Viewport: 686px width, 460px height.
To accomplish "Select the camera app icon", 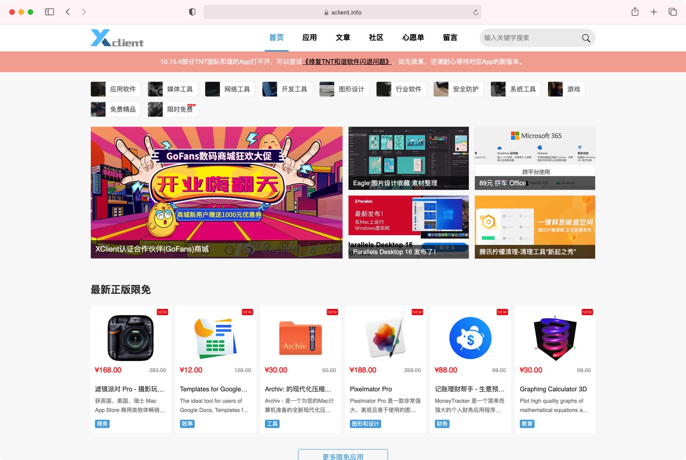I will coord(130,338).
